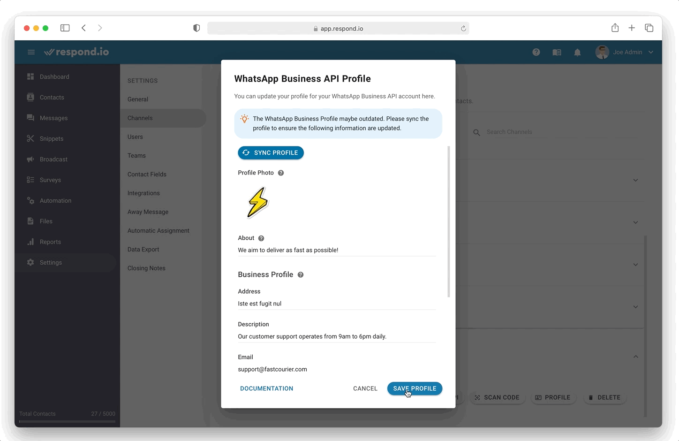Image resolution: width=679 pixels, height=441 pixels.
Task: Click the About text field
Action: click(x=337, y=250)
